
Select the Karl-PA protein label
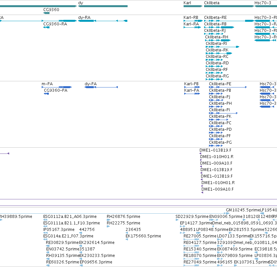click(192, 90)
